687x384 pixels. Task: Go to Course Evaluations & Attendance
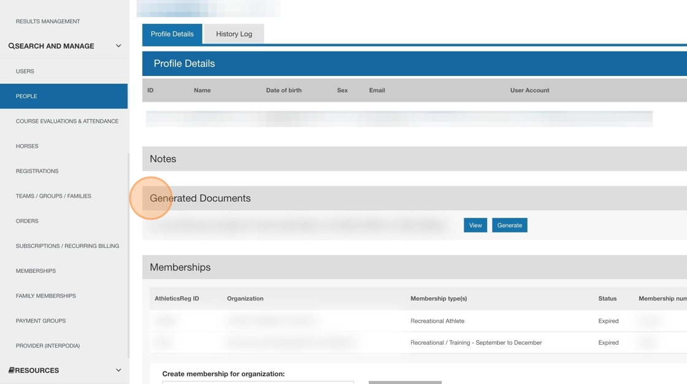click(67, 121)
